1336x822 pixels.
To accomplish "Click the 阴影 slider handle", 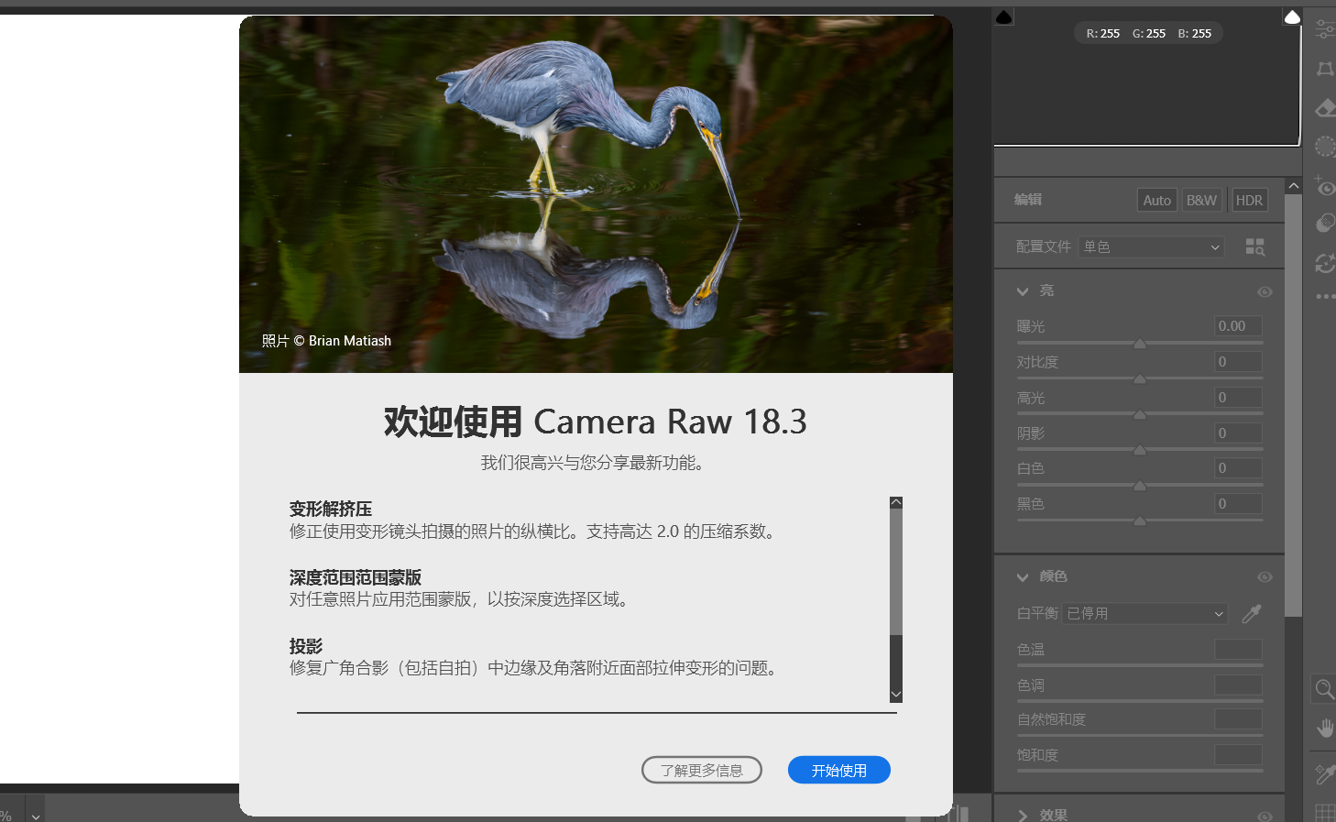I will tap(1140, 450).
